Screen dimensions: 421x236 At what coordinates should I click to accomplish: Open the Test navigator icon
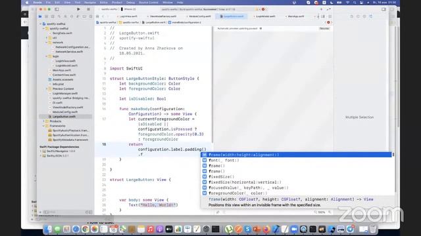72,16
